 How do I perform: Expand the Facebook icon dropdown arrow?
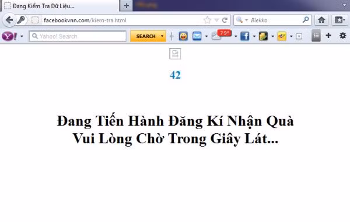[254, 36]
